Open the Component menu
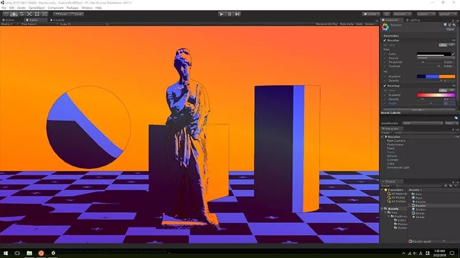Viewport: 460px width, 258px height. tap(55, 8)
